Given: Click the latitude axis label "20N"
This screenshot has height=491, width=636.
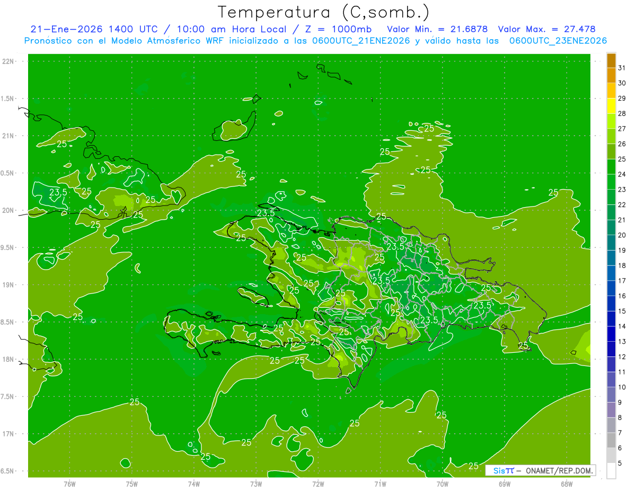Looking at the screenshot, I should [x=8, y=210].
